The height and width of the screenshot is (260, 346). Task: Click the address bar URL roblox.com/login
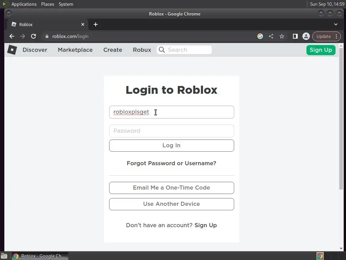click(x=70, y=36)
